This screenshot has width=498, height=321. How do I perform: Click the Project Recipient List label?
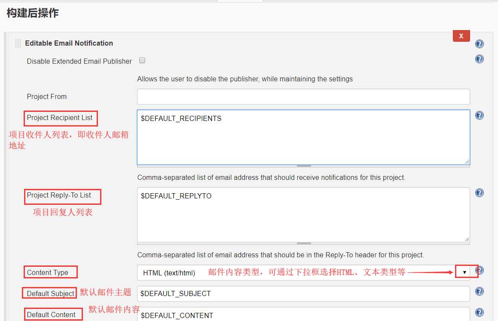coord(60,118)
